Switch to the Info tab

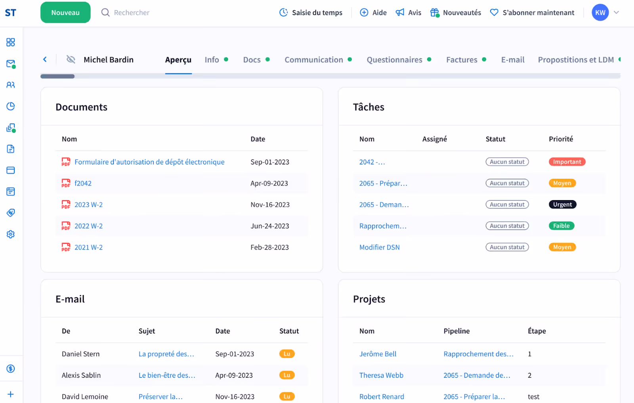pos(212,60)
